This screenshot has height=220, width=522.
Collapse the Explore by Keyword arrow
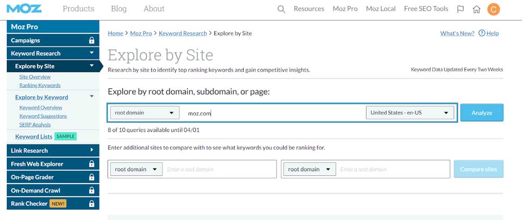pyautogui.click(x=92, y=97)
